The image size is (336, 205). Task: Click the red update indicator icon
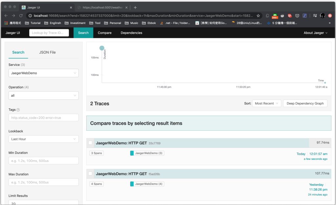coord(330,16)
